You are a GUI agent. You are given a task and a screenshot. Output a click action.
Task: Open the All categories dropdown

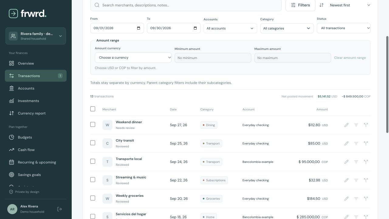287,28
